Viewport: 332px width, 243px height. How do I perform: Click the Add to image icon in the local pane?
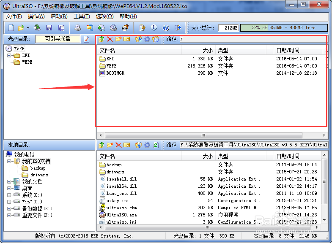[x=139, y=145]
